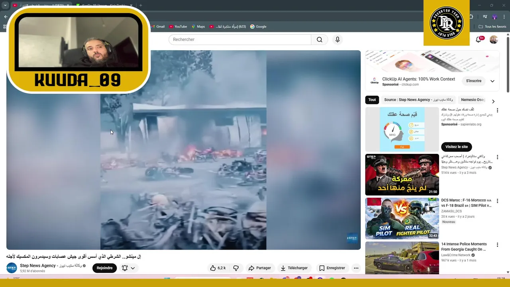The image size is (510, 287).
Task: Open more actions under the video
Action: tap(356, 268)
